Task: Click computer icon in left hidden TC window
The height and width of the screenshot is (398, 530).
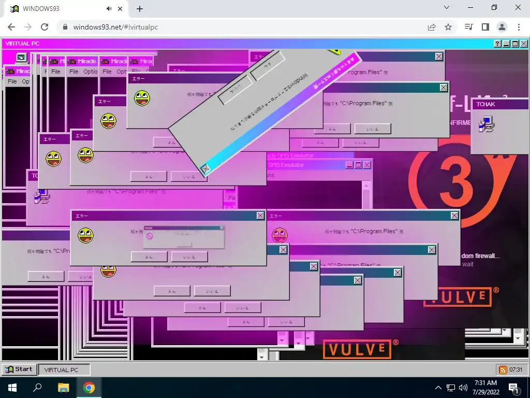Action: (41, 196)
